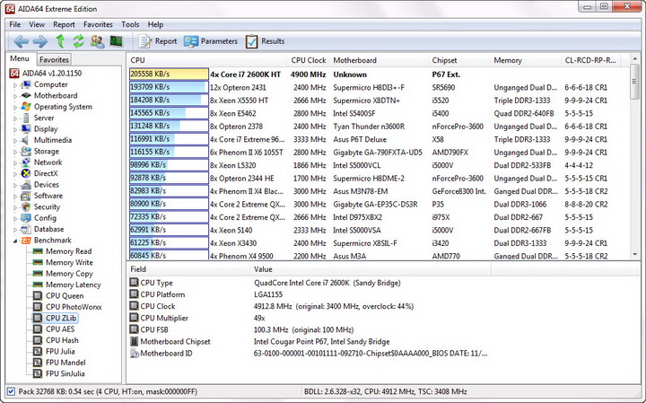This screenshot has height=403, width=646.
Task: Open the users icon in the toolbar
Action: click(x=97, y=41)
